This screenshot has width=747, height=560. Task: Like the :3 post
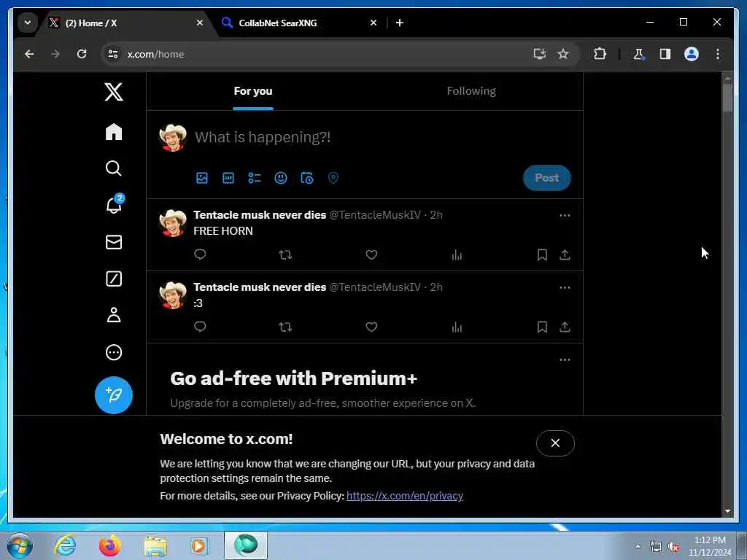pos(371,327)
